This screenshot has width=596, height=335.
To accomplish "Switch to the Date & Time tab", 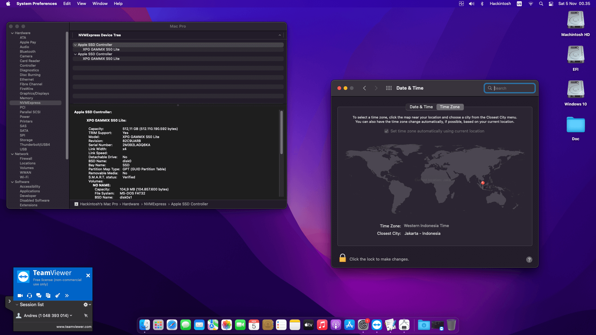I will [421, 107].
